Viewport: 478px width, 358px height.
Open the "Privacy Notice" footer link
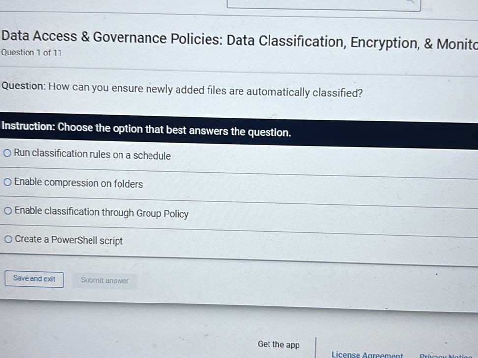[x=448, y=355]
